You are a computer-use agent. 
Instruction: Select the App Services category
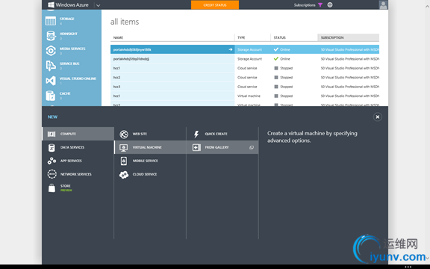tap(78, 161)
